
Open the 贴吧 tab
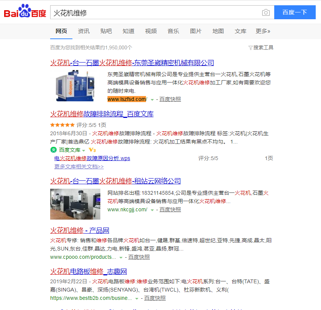[x=106, y=31]
